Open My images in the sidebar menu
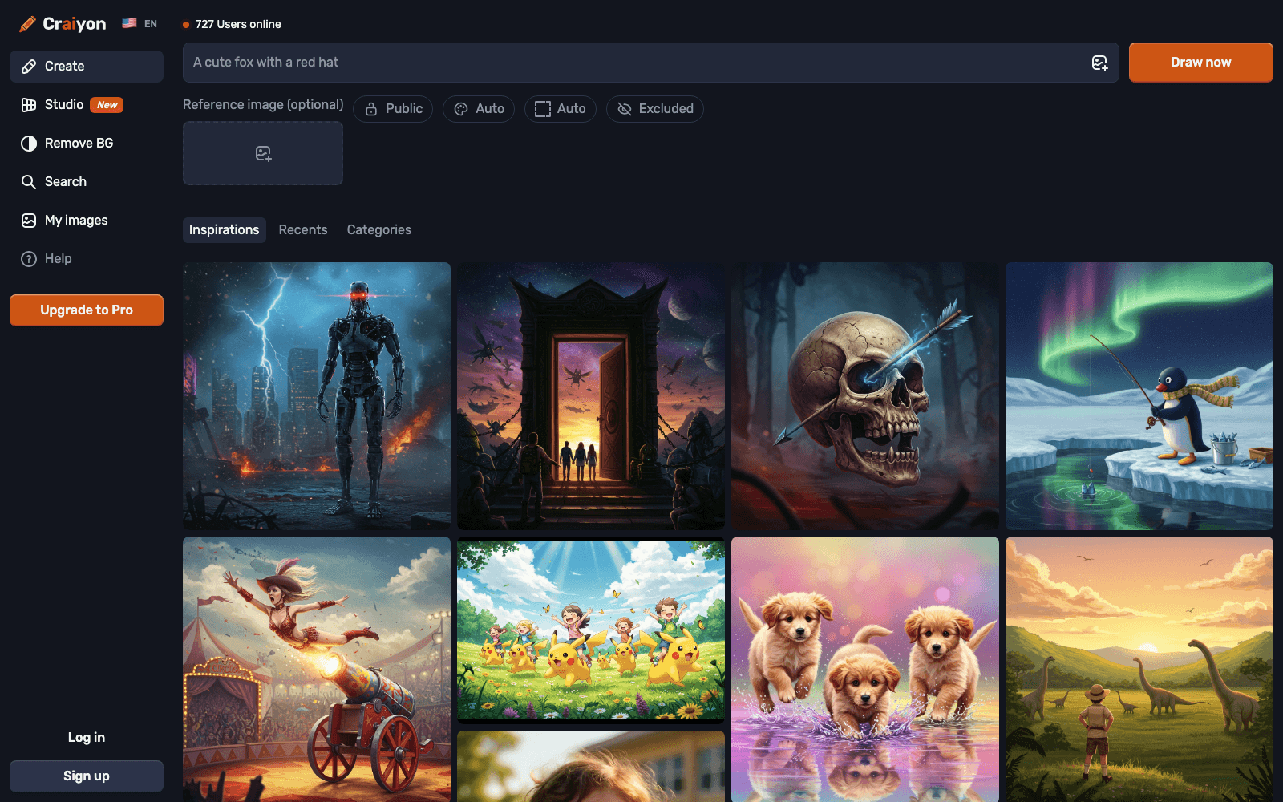This screenshot has width=1283, height=802. coord(87,221)
